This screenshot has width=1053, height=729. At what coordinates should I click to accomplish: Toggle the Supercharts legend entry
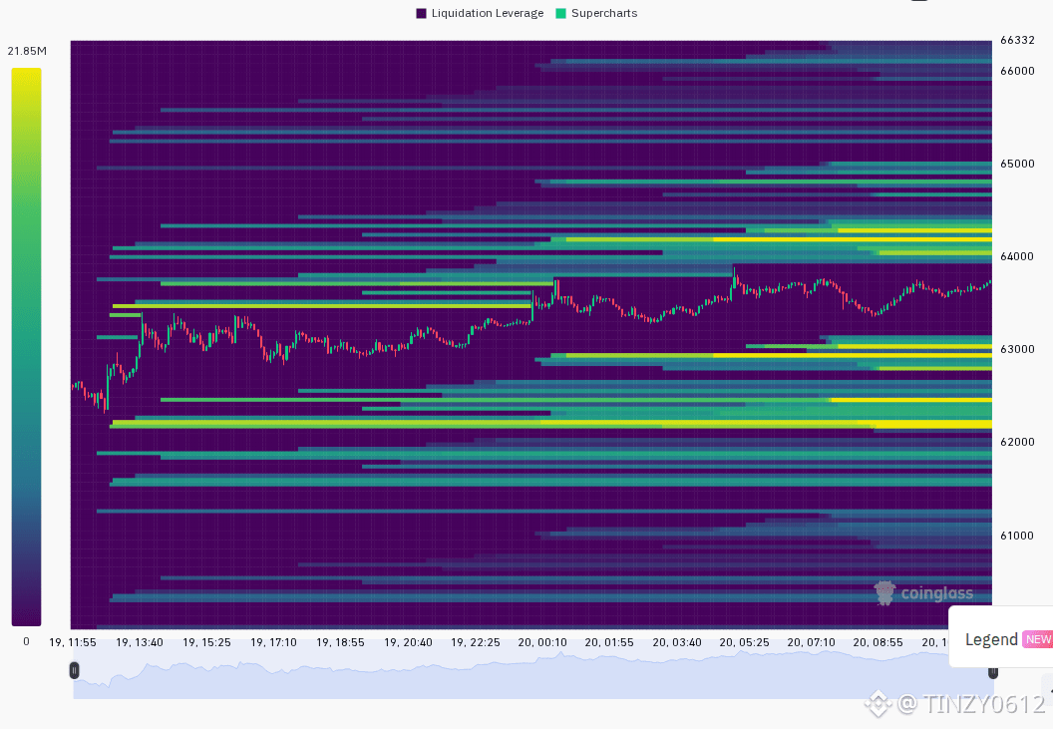[x=596, y=13]
